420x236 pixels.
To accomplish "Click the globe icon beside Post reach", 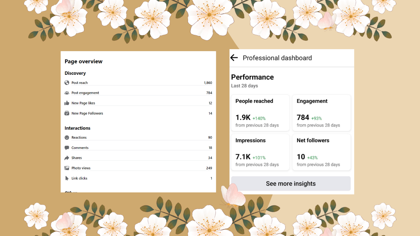I will click(67, 83).
